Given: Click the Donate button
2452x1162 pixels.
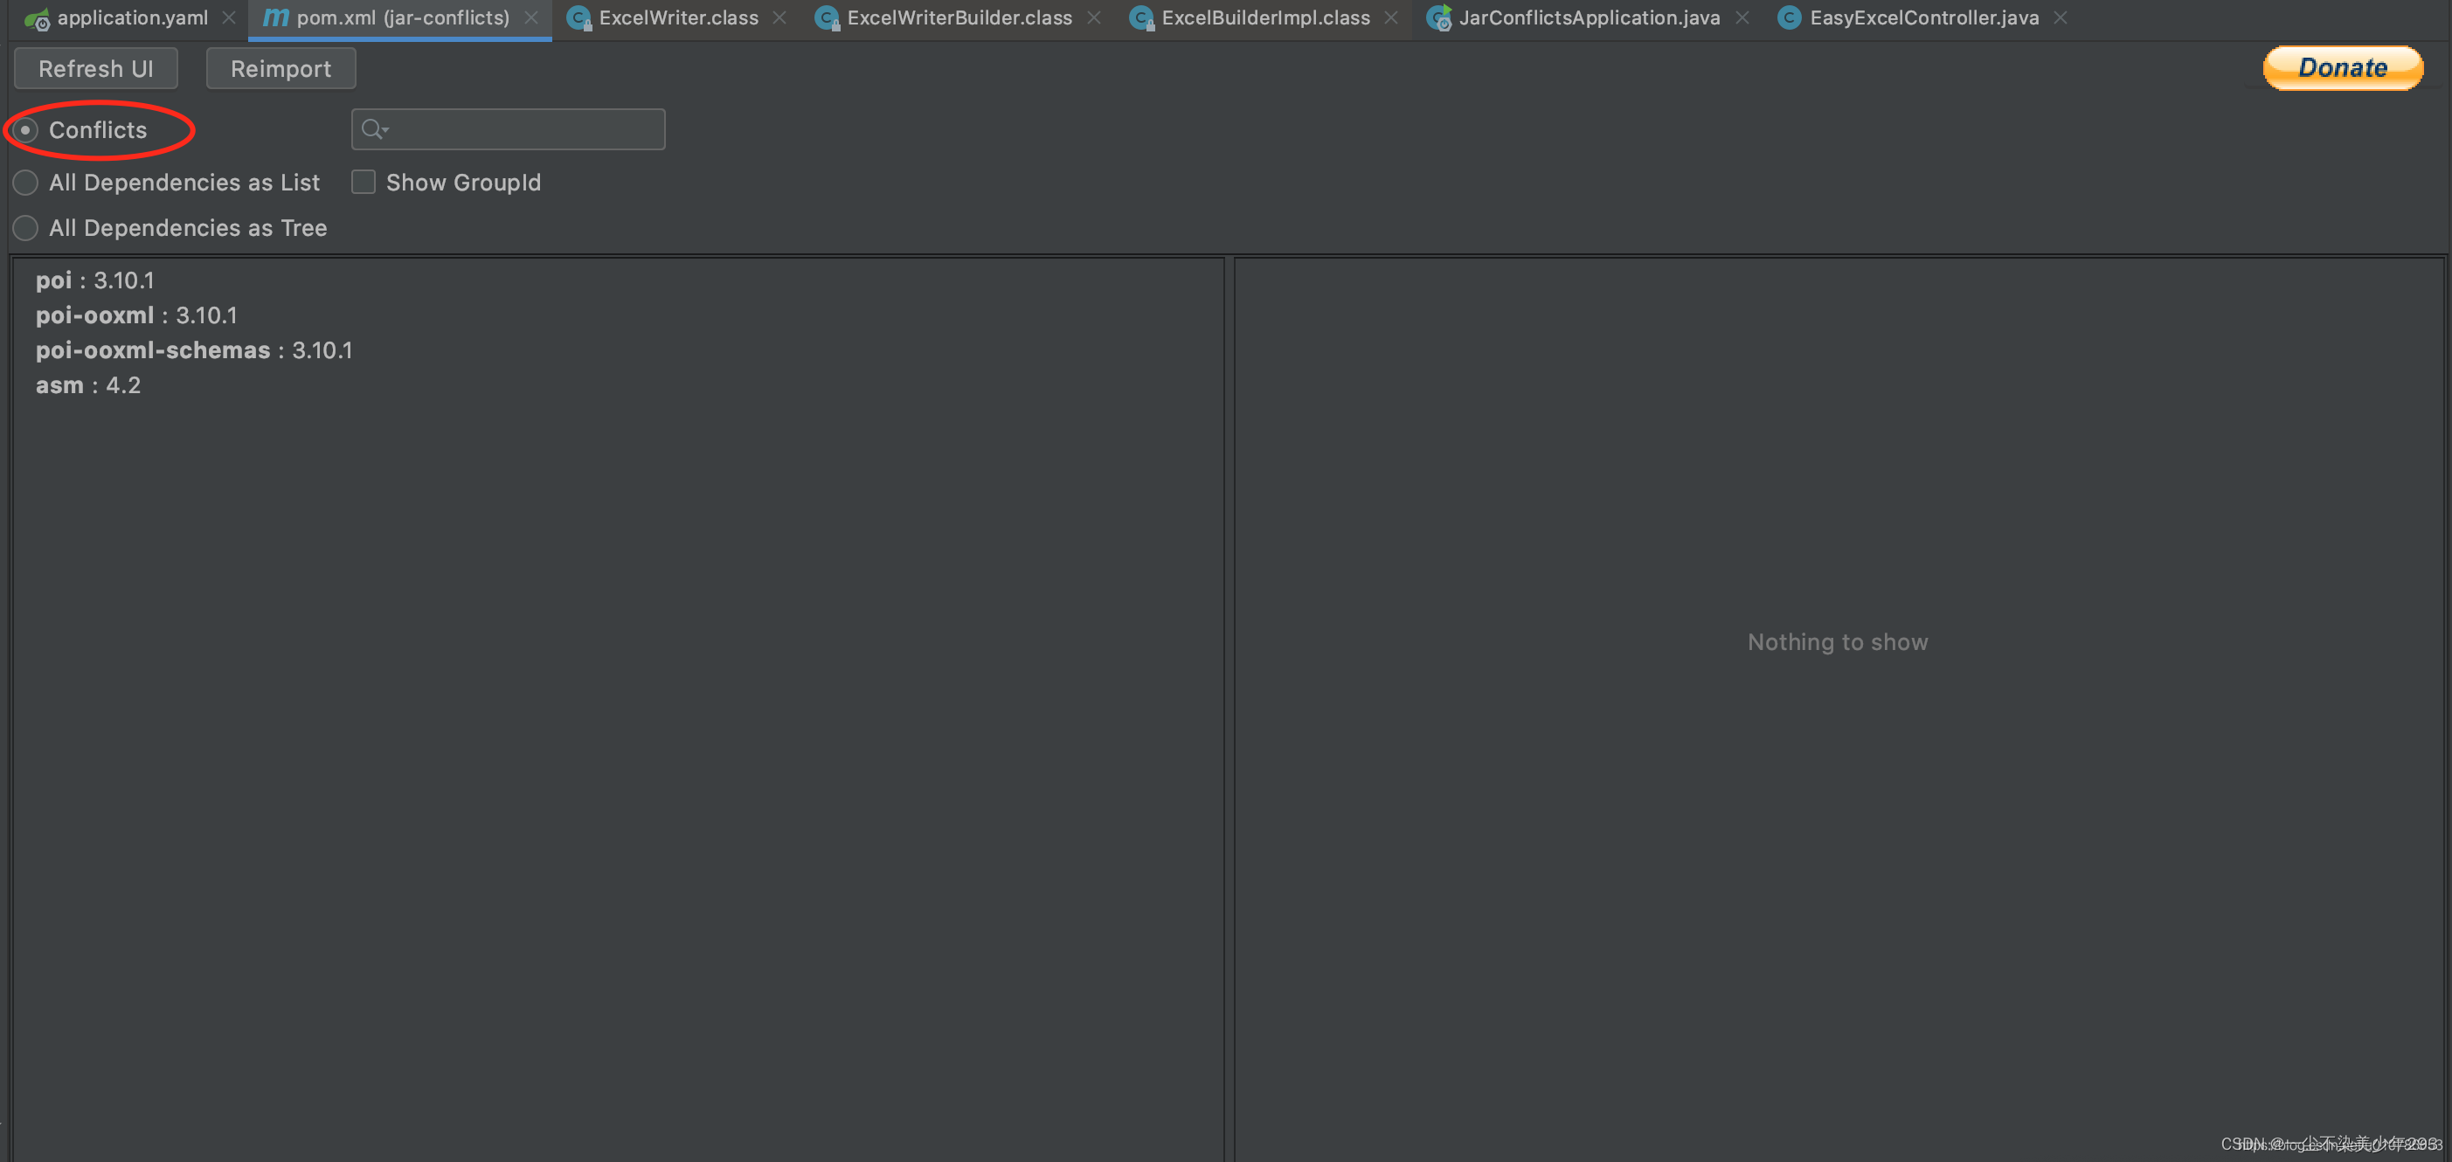Looking at the screenshot, I should click(x=2343, y=67).
